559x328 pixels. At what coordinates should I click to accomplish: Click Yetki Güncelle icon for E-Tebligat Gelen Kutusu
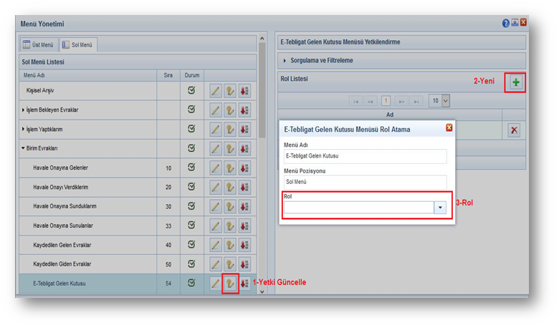[x=230, y=284]
